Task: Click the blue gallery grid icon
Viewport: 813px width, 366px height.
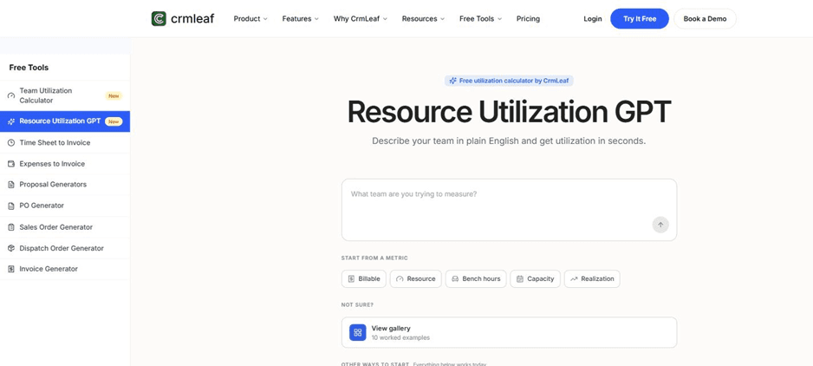Action: [x=358, y=332]
